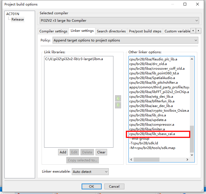The image size is (206, 194).
Task: Open Pre/post build steps tab
Action: point(145,31)
